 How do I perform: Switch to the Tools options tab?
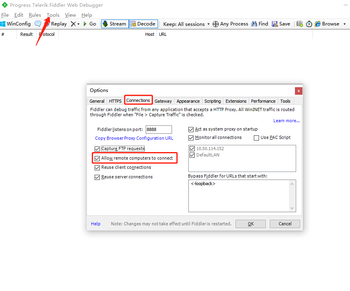point(285,101)
